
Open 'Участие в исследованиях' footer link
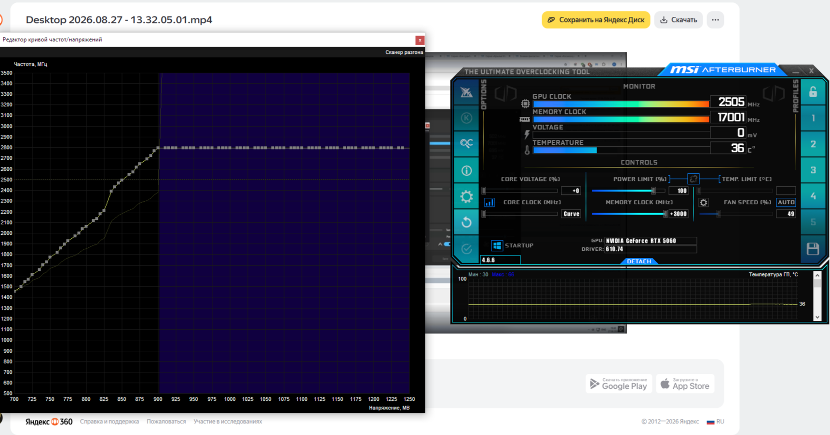point(228,422)
